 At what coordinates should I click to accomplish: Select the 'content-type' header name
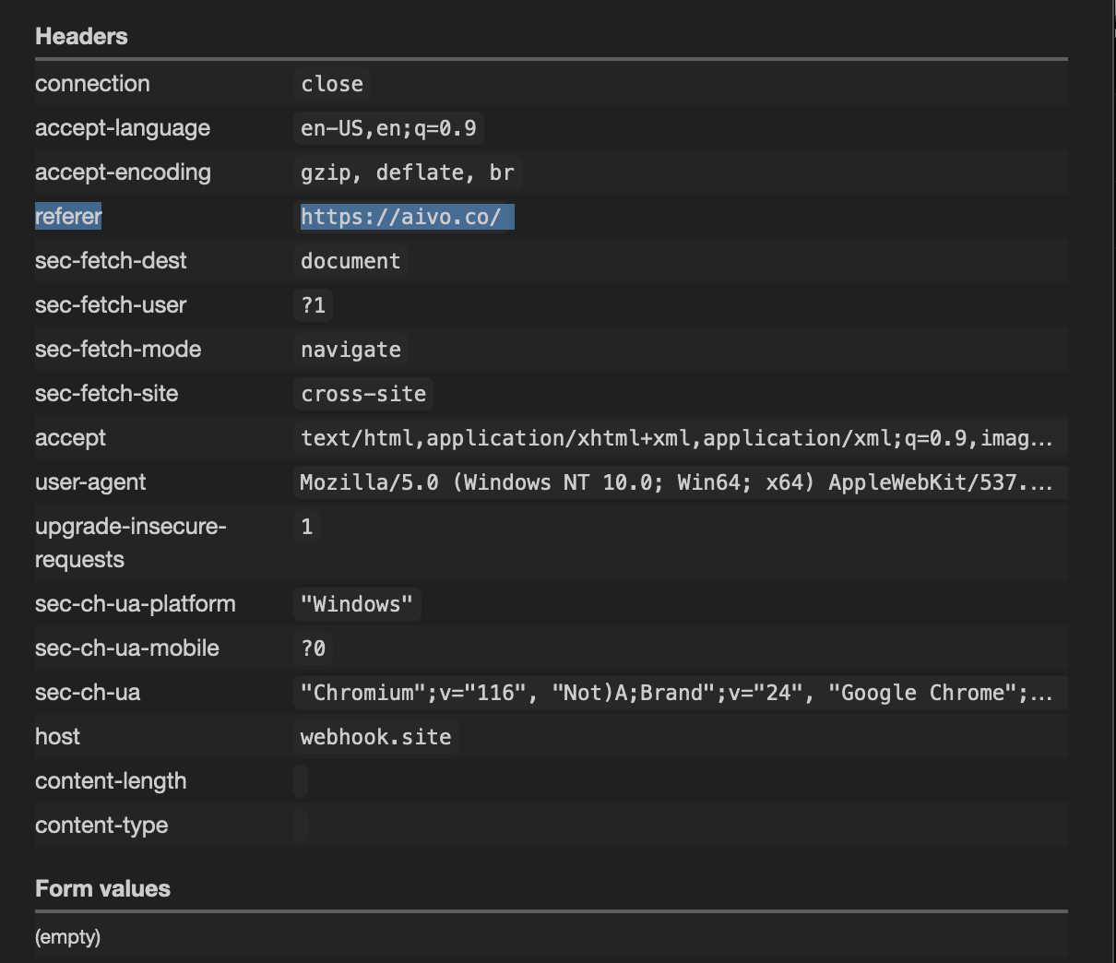101,826
